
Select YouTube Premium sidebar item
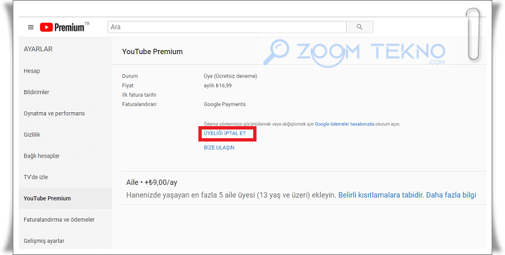[65, 198]
